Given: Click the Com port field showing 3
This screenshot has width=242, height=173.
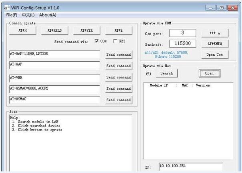Looking at the screenshot, I should 183,33.
